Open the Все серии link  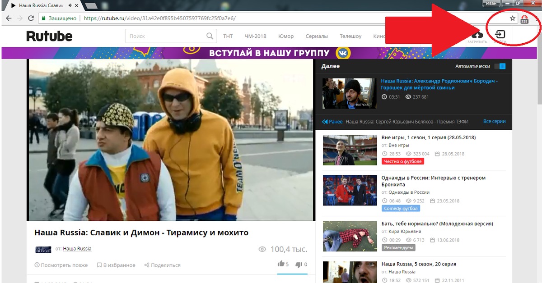494,122
